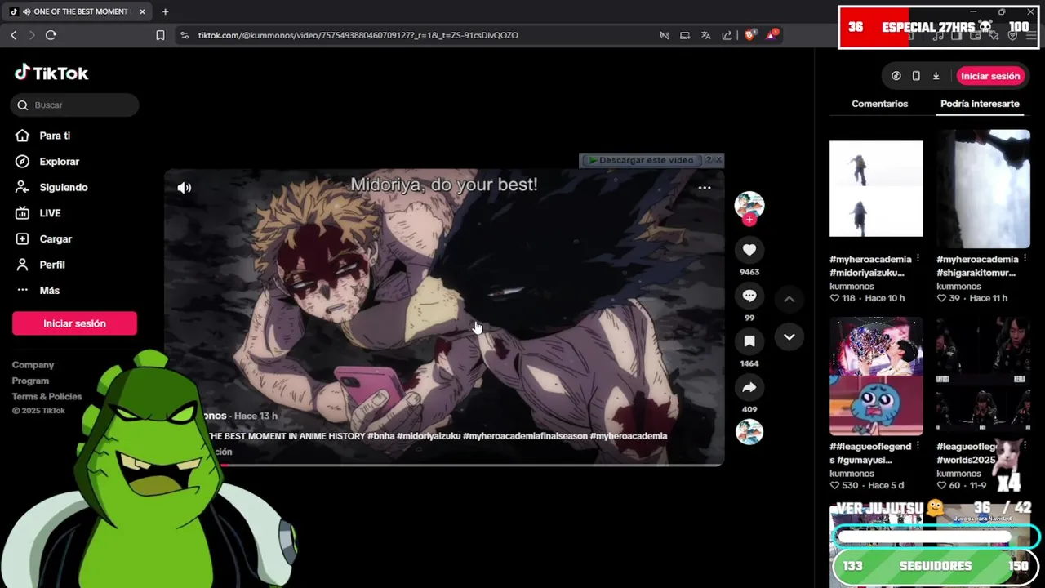Image resolution: width=1045 pixels, height=588 pixels.
Task: Click the sidebar Iniciar sesión button
Action: point(74,323)
